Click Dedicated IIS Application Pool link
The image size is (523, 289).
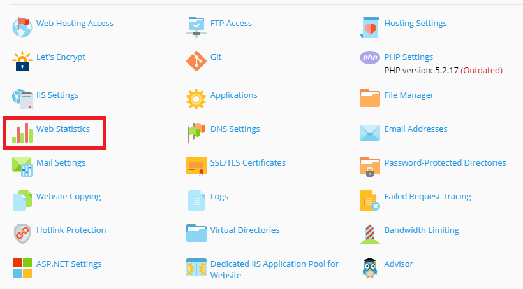[x=274, y=264]
